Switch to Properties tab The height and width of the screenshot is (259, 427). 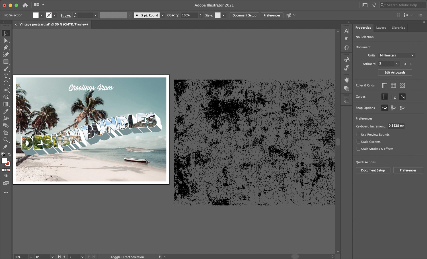[x=363, y=28]
